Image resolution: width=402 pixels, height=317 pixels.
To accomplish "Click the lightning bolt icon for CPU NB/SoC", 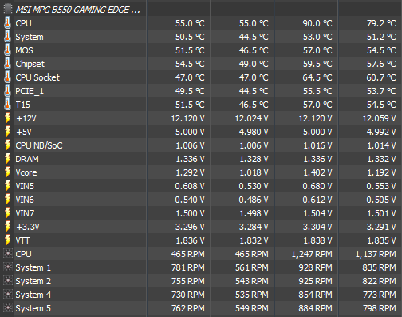I will (x=8, y=145).
